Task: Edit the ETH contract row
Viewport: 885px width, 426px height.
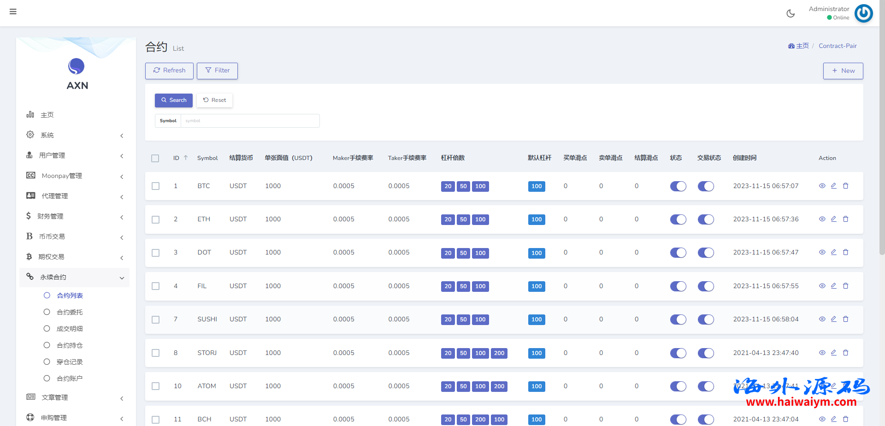Action: 833,219
